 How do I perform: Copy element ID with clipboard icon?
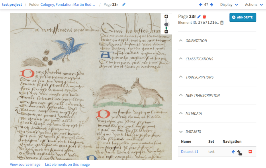coord(222,23)
